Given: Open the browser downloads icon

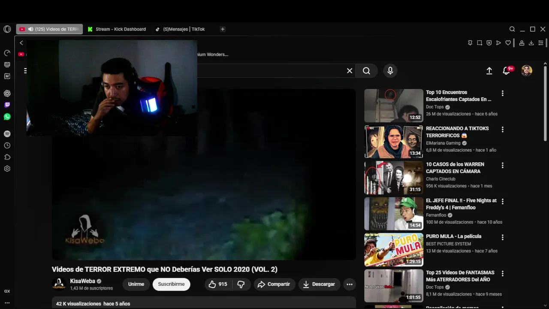Looking at the screenshot, I should click(531, 43).
